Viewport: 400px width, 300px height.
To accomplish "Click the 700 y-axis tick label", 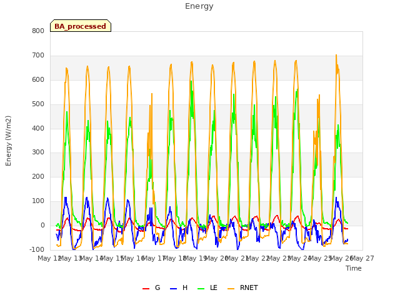I will click(x=38, y=56).
